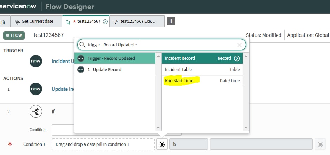Screen dimensions: 330x155
Task: Close the test1234567 tab
Action: [x=105, y=21]
